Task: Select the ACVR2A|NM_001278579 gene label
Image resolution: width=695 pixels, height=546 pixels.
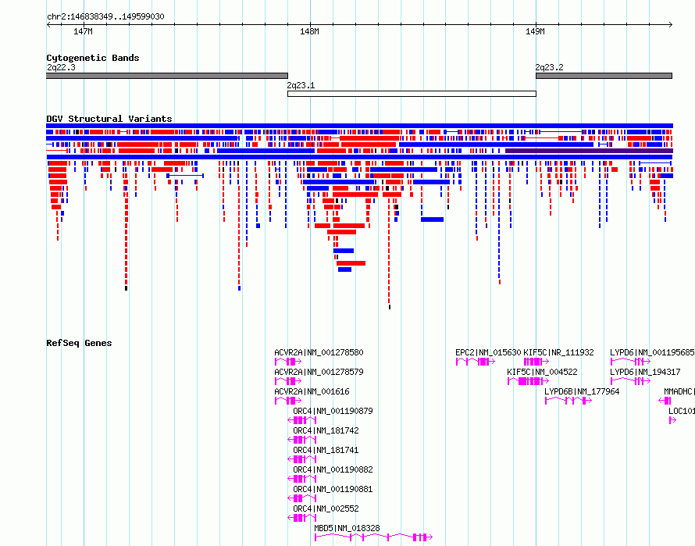Action: [319, 372]
